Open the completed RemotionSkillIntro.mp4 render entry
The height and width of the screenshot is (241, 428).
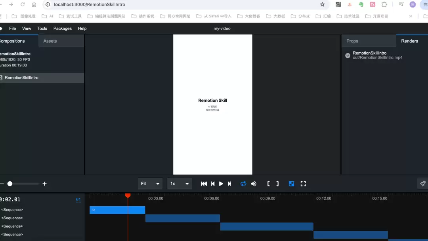tap(378, 55)
